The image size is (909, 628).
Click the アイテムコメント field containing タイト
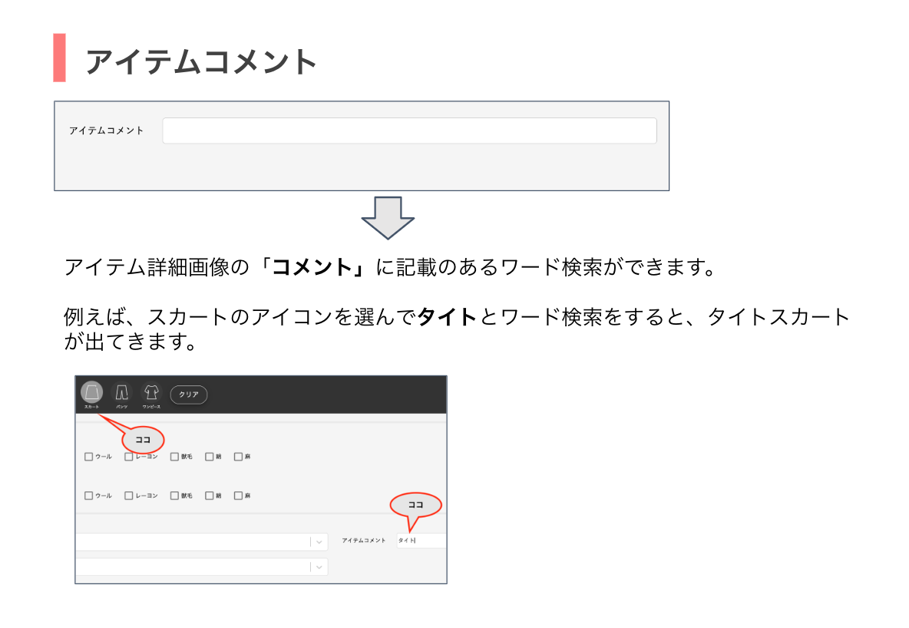[x=421, y=541]
